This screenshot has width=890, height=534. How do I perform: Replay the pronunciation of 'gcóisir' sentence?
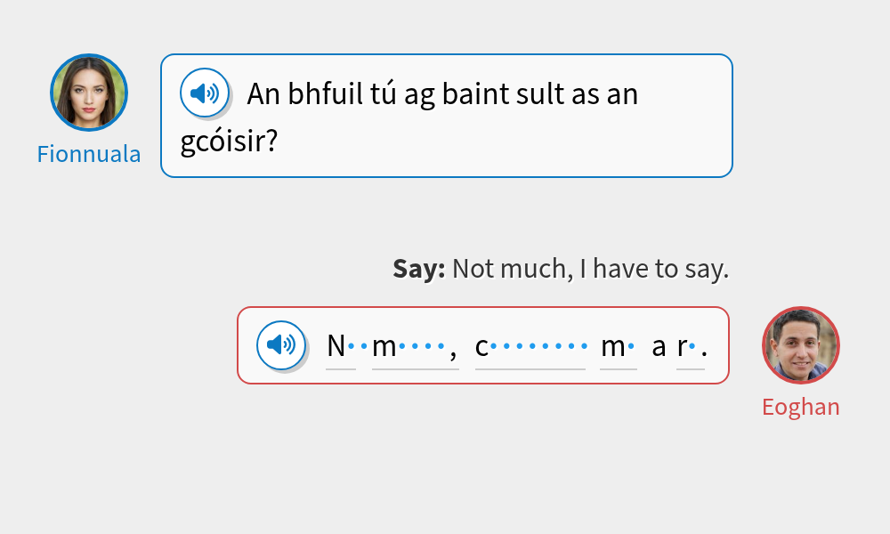pyautogui.click(x=205, y=93)
